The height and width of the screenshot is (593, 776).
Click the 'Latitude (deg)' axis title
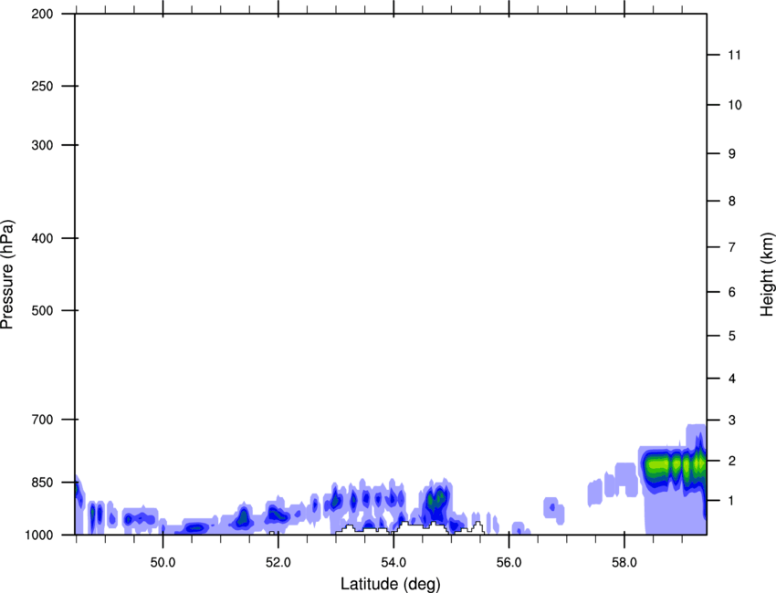390,584
